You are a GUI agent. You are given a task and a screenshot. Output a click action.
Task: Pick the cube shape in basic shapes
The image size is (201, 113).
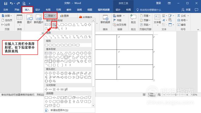[x=46, y=61]
